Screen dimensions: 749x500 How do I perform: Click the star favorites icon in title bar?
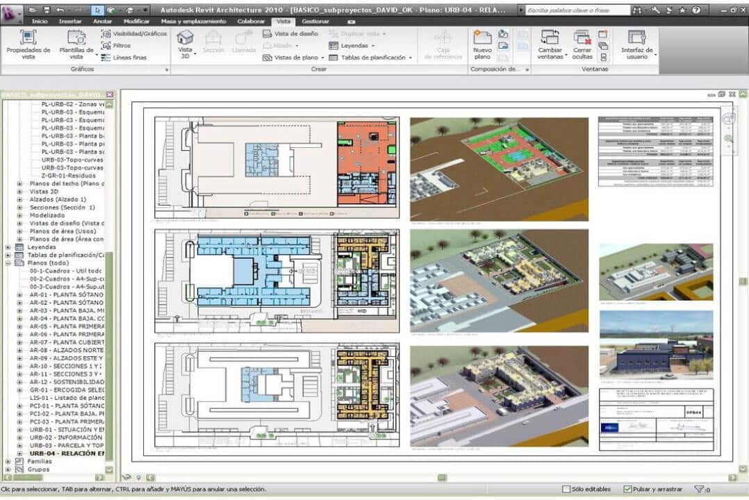pos(682,10)
